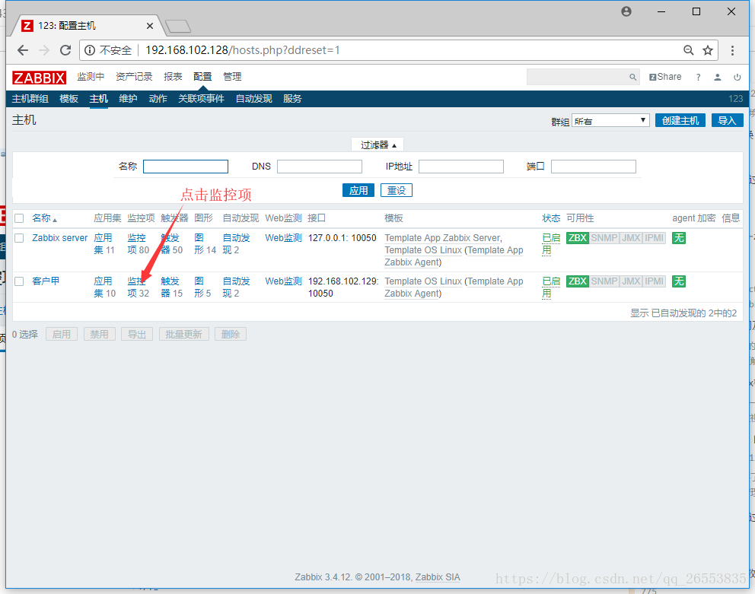Click the 导入 button
The width and height of the screenshot is (755, 594).
click(x=727, y=121)
